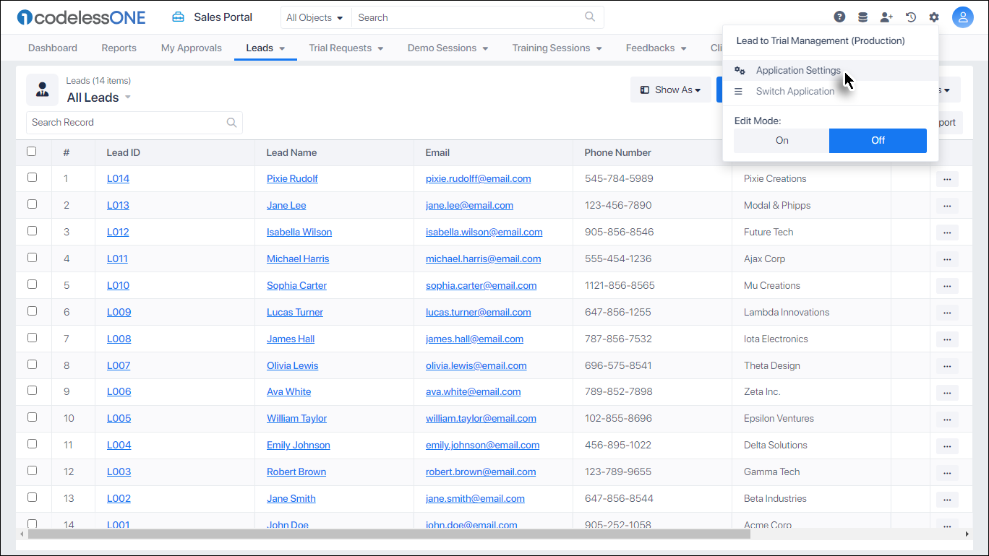Image resolution: width=989 pixels, height=556 pixels.
Task: Tick the select-all checkbox in table header
Action: click(x=32, y=152)
